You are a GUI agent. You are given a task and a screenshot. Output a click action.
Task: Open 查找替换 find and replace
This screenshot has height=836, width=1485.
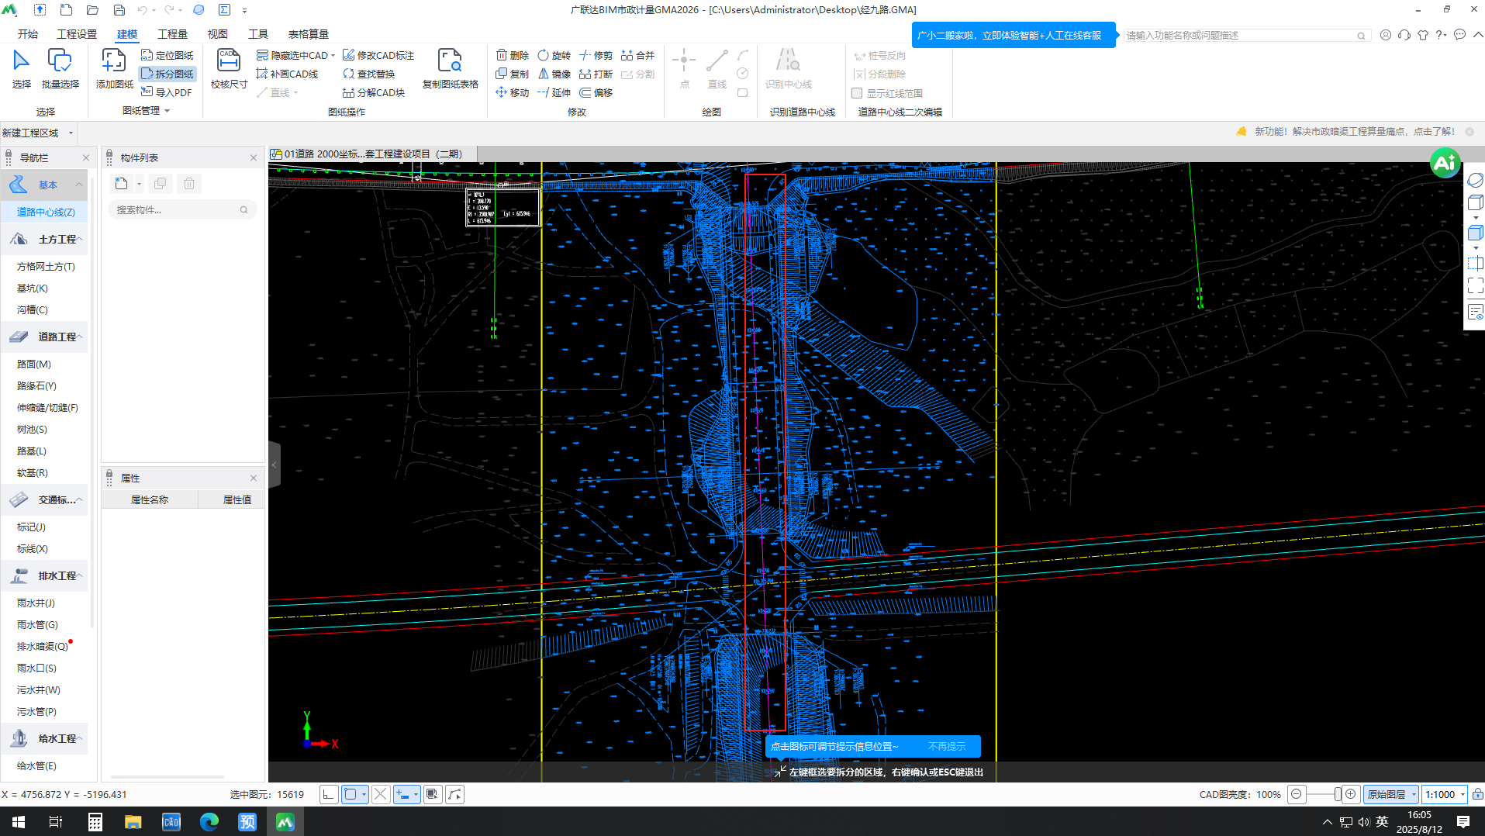[x=369, y=74]
